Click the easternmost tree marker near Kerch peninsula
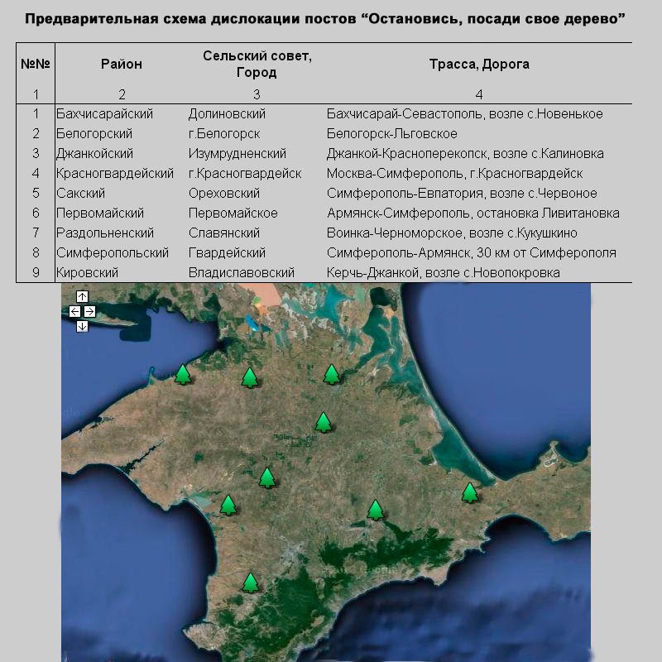662x662 pixels. (x=470, y=492)
